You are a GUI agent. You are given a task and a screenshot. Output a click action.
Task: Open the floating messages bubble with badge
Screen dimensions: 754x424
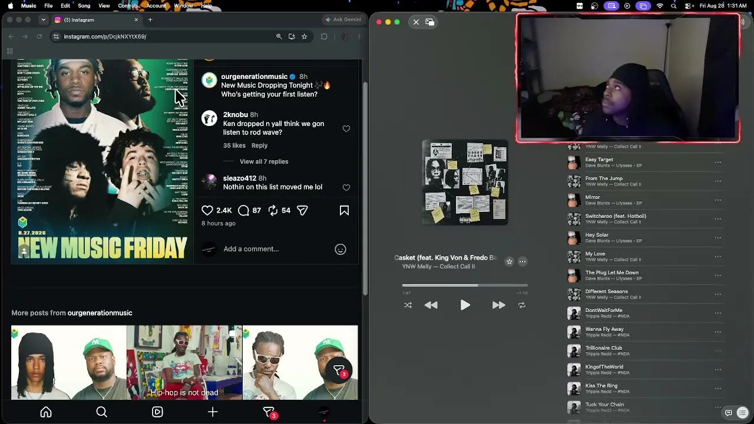pyautogui.click(x=339, y=370)
